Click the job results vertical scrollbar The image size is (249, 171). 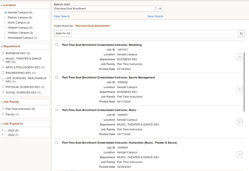pyautogui.click(x=244, y=82)
